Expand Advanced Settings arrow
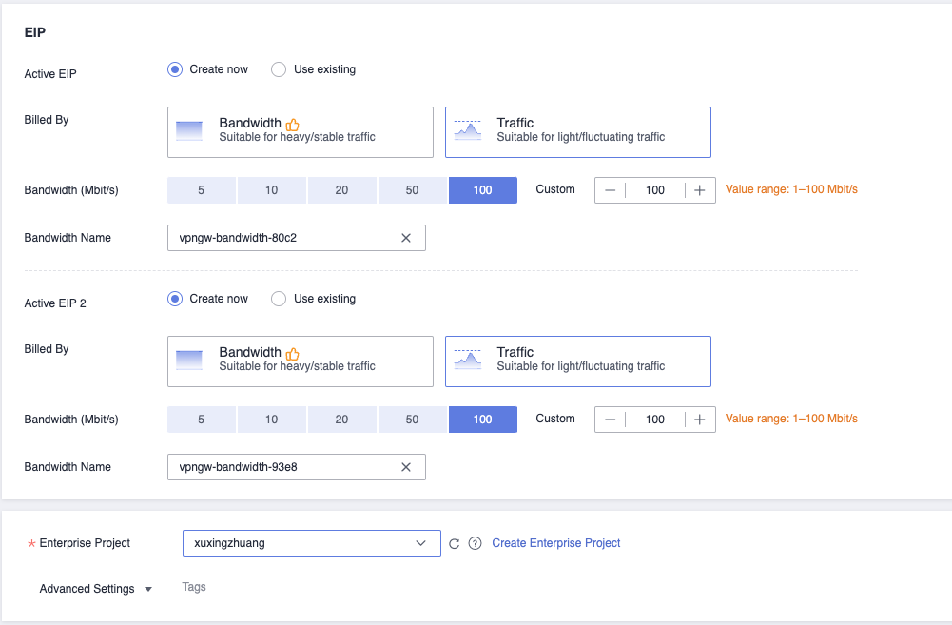952x625 pixels. [148, 590]
